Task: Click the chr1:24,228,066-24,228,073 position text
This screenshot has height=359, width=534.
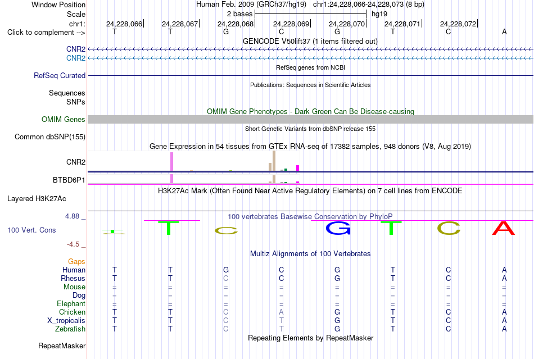Action: 369,4
